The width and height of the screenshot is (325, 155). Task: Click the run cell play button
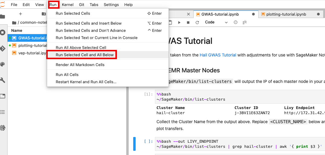coord(179,22)
